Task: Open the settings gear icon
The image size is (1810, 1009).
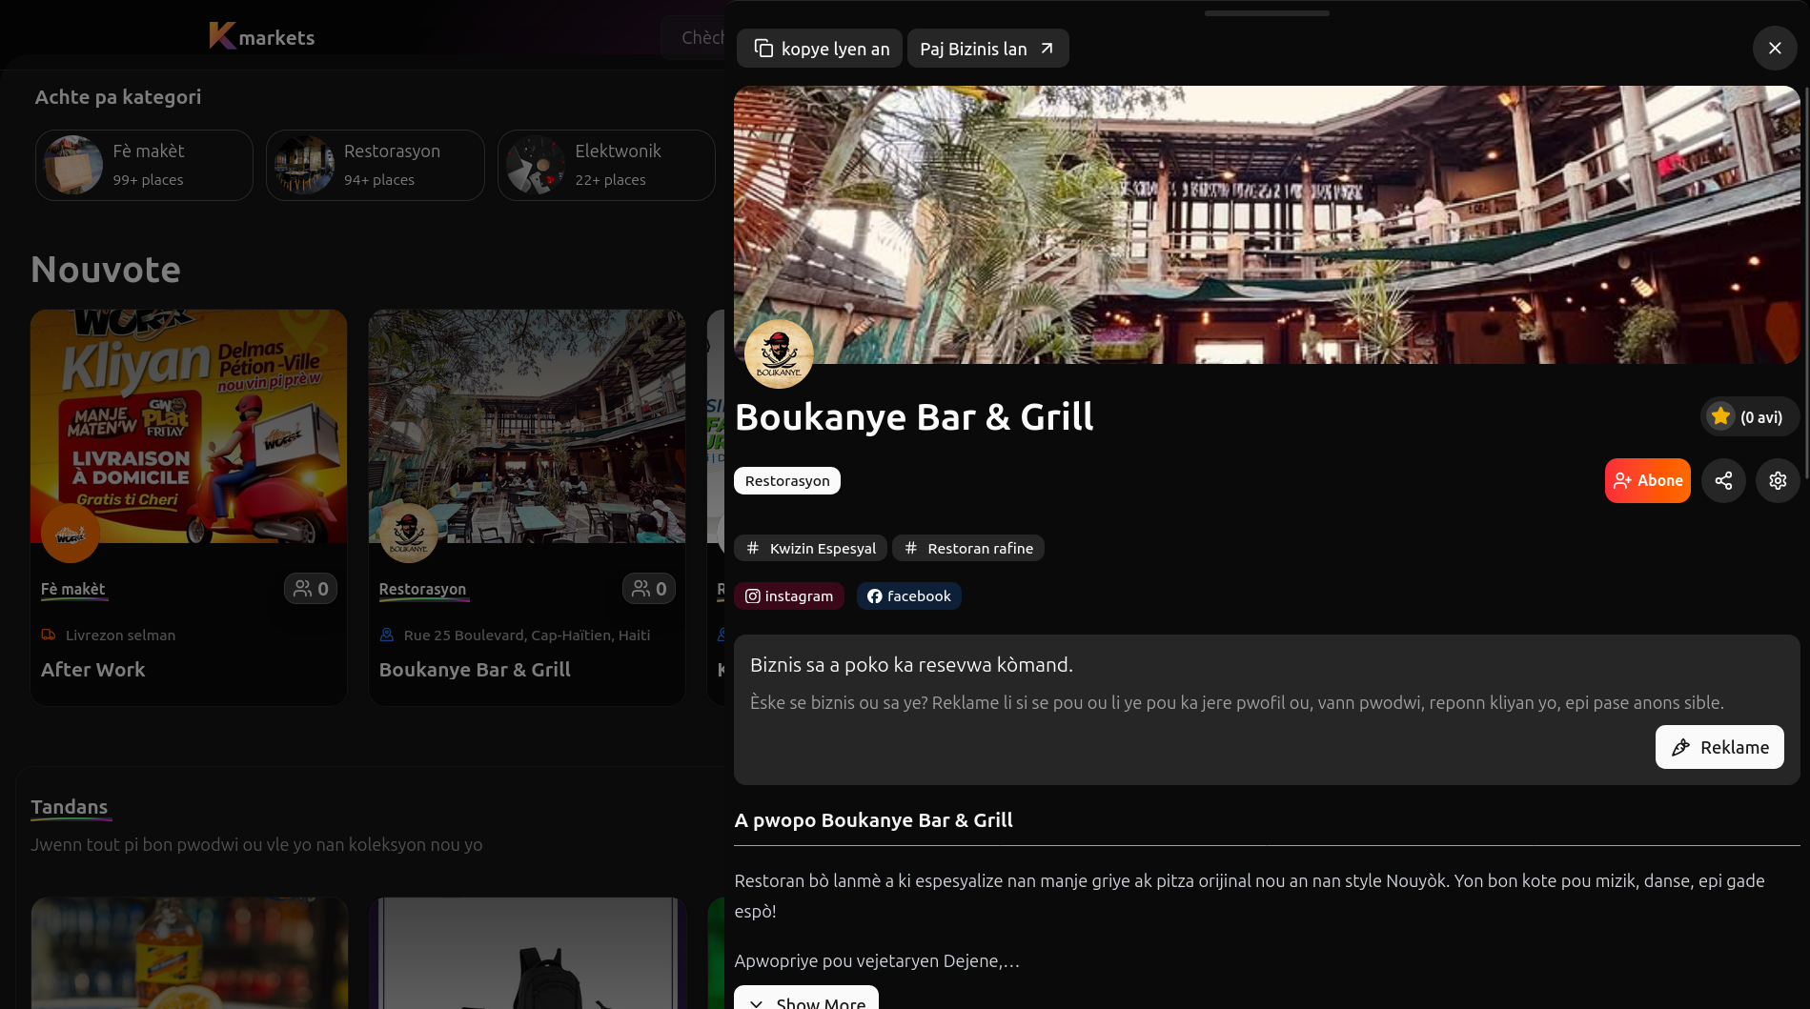Action: click(x=1778, y=480)
